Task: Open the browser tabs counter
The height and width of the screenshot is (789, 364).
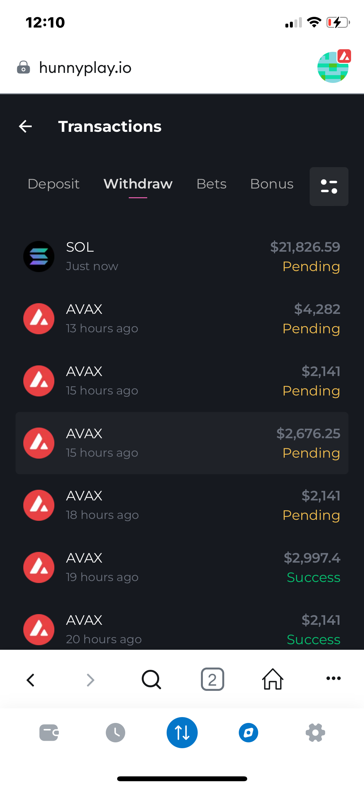Action: (x=212, y=679)
